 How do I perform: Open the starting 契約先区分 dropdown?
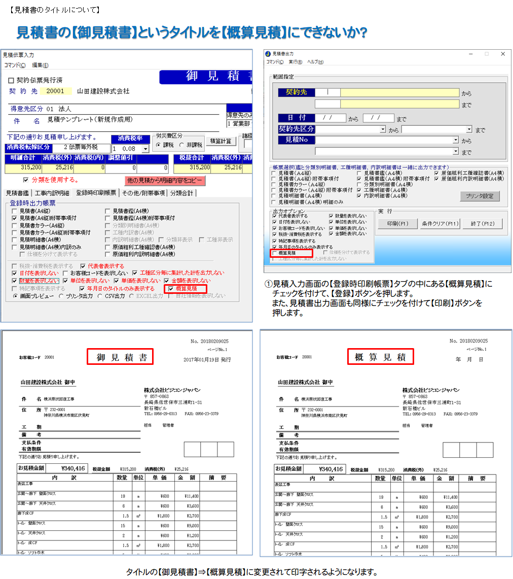click(382, 129)
